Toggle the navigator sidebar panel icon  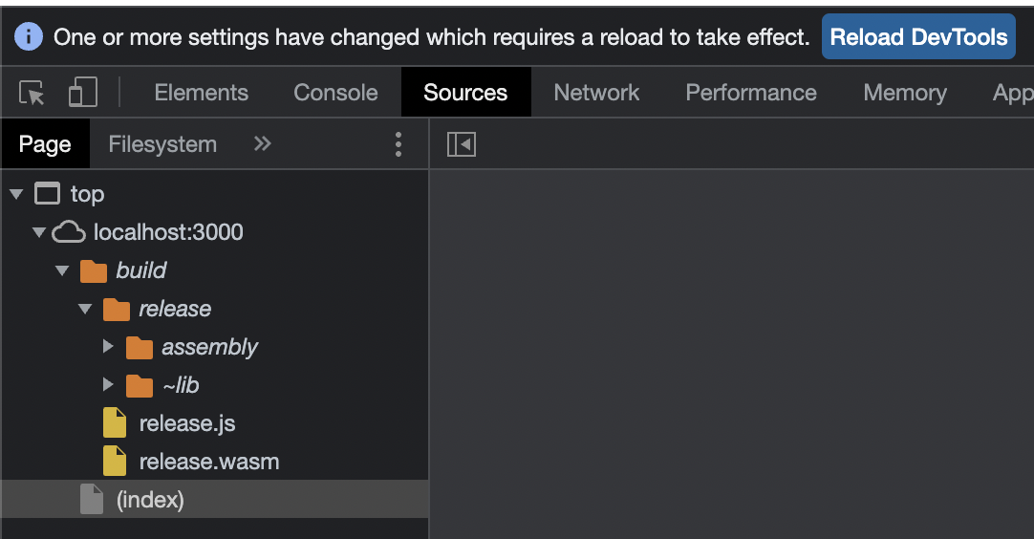[x=462, y=144]
